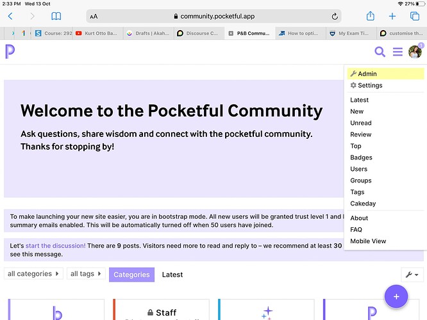The height and width of the screenshot is (320, 427).
Task: Open the user profile avatar
Action: 415,52
